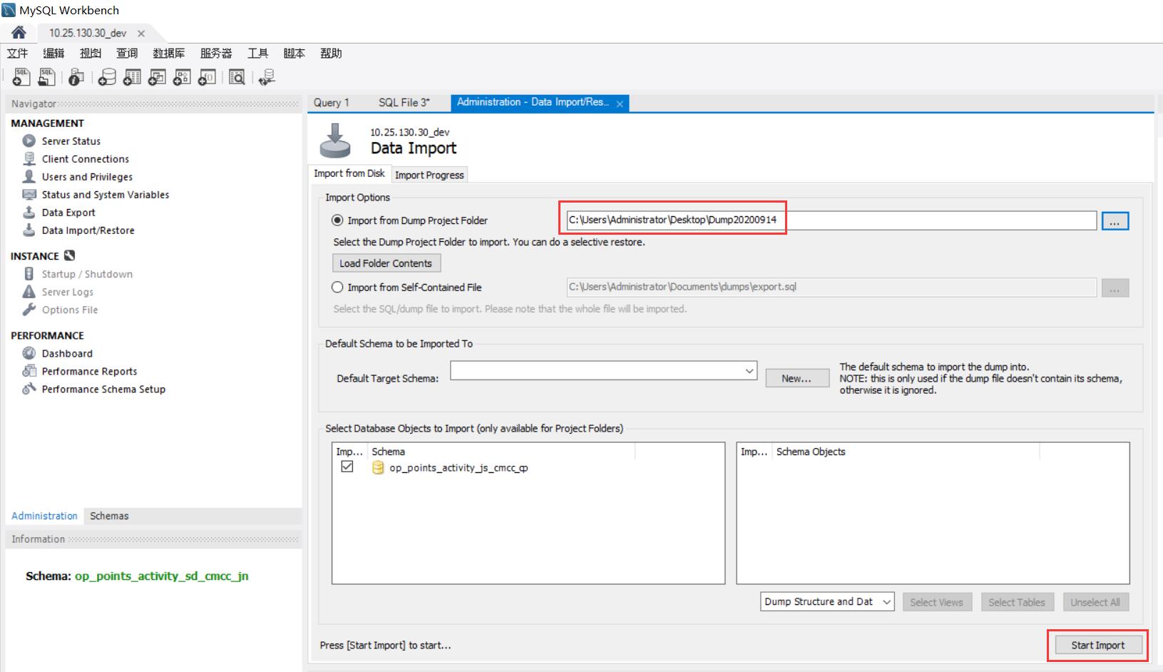Image resolution: width=1163 pixels, height=672 pixels.
Task: Browse for the dump project folder
Action: click(1115, 220)
